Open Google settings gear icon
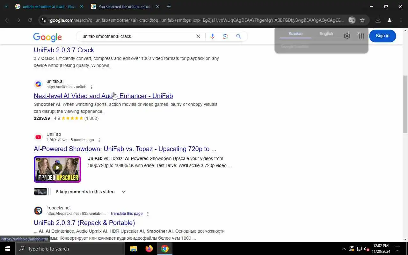Viewport: 408px width, 255px height. click(x=347, y=36)
